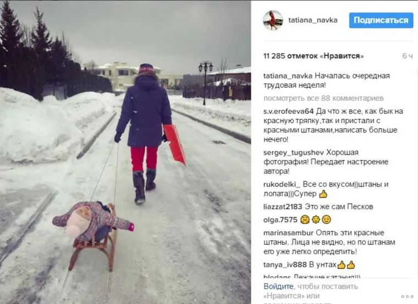
Task: Open tatiana_navka profile avatar picture
Action: point(273,20)
